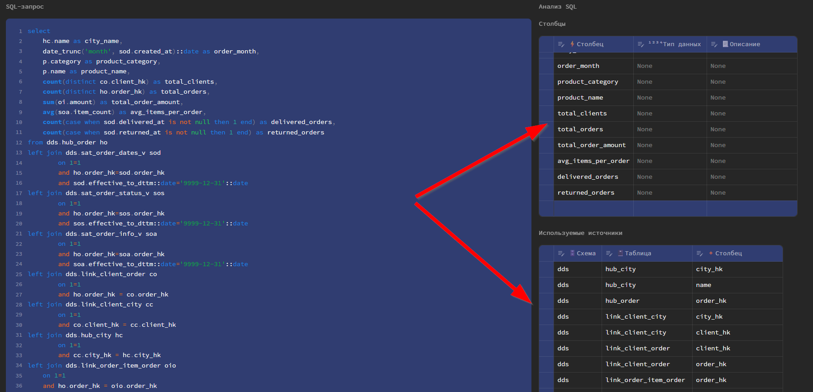Click the name column cell for hub_city
The image size is (813, 392).
[737, 285]
